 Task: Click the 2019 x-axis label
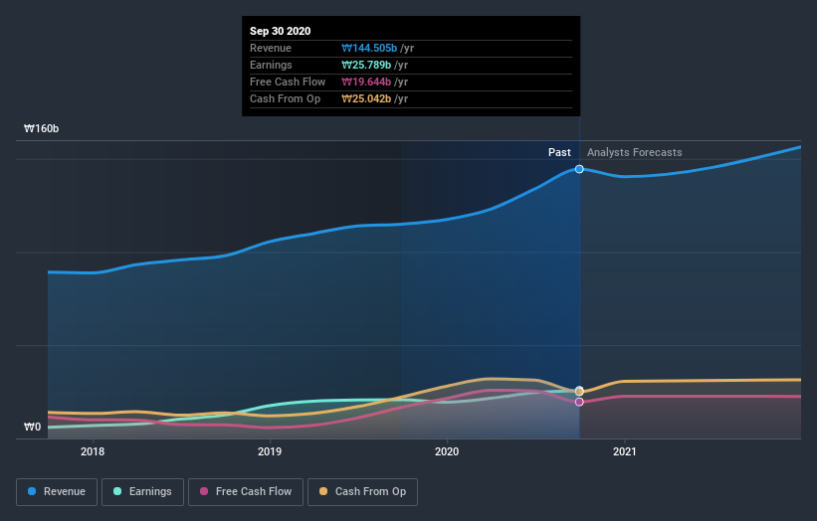tap(270, 451)
